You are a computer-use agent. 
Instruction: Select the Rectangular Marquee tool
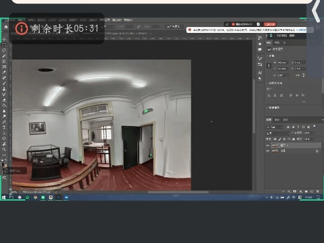pos(4,45)
